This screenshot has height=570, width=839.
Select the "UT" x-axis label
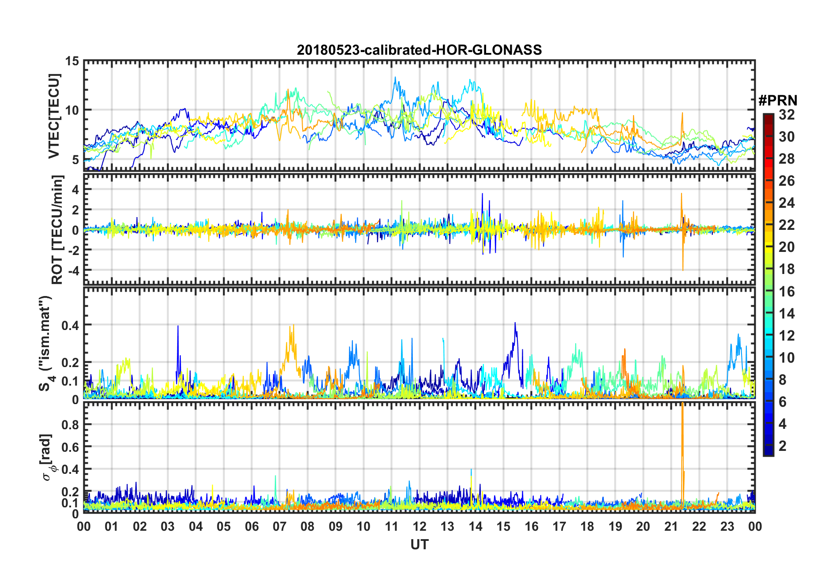tap(419, 545)
